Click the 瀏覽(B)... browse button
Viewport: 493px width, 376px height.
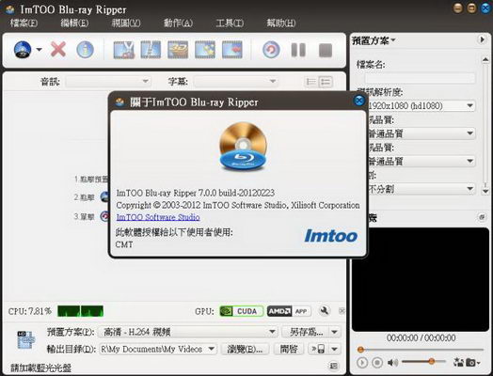(246, 349)
